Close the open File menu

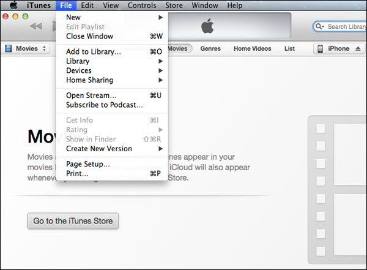[x=66, y=5]
